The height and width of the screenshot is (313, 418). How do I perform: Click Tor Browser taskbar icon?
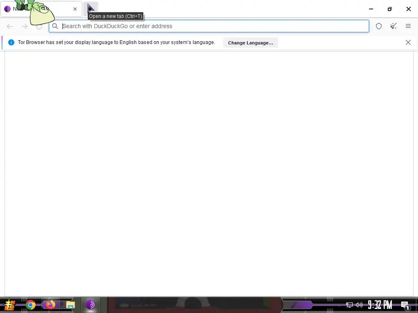pyautogui.click(x=91, y=305)
